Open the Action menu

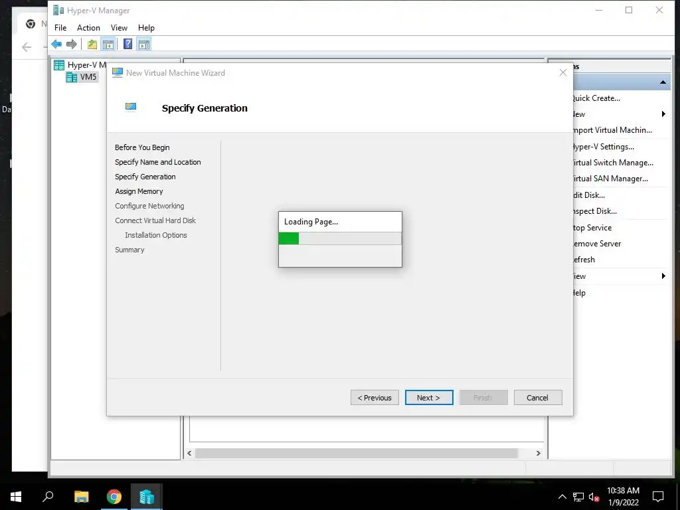click(88, 28)
